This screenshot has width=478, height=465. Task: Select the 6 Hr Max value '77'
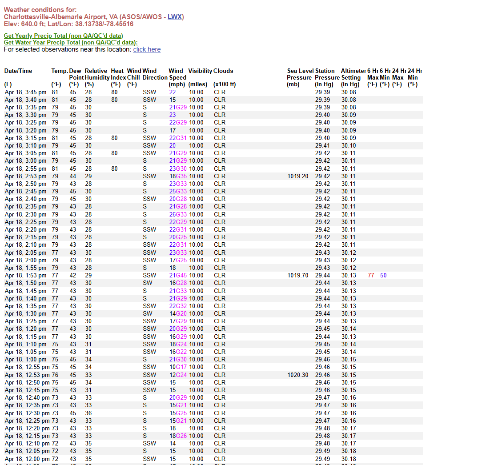pos(371,276)
